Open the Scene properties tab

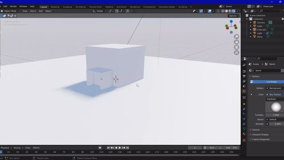click(244, 86)
